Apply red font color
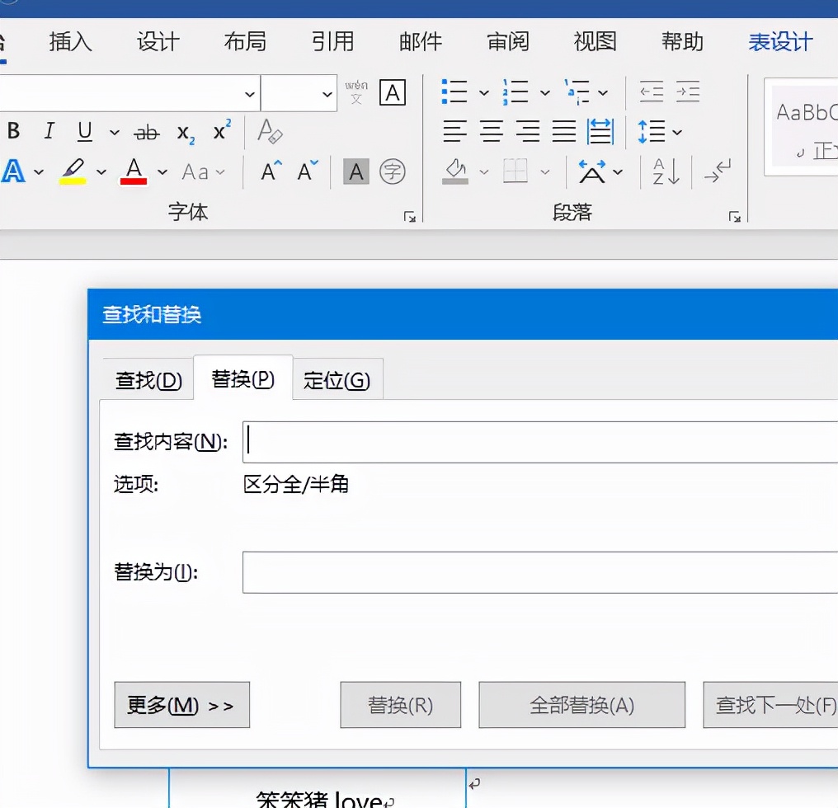Viewport: 838px width, 808px height. click(134, 171)
